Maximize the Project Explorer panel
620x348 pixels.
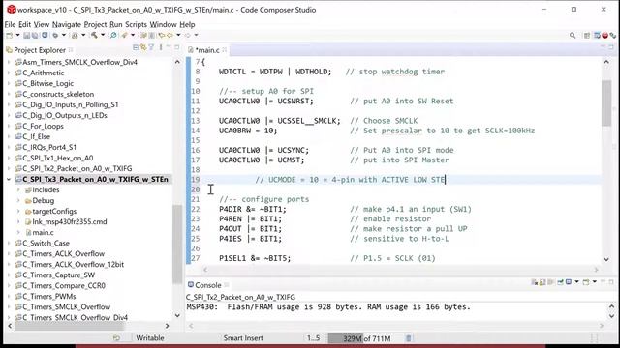176,47
